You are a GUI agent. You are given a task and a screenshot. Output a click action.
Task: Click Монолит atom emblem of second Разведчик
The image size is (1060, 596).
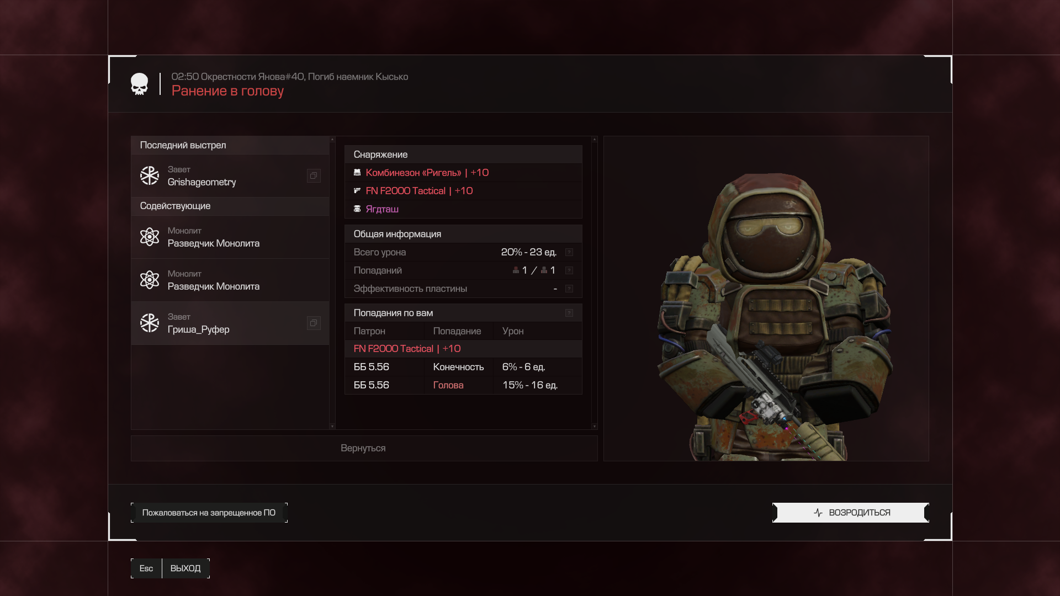click(x=150, y=280)
